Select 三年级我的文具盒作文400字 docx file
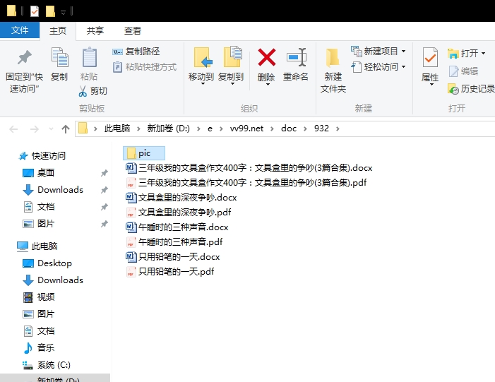The height and width of the screenshot is (382, 495). click(x=249, y=167)
